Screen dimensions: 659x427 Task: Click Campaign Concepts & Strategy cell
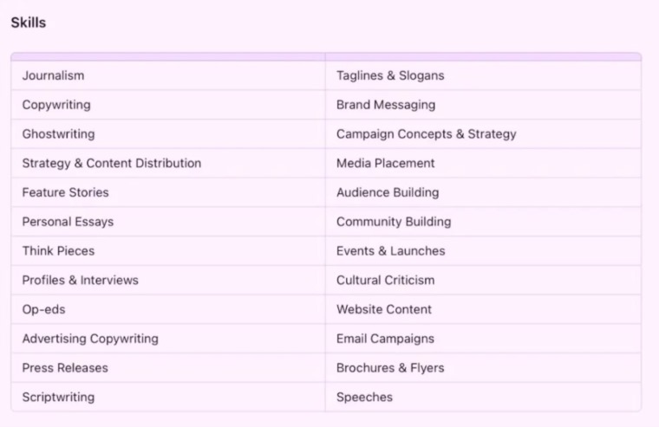483,134
